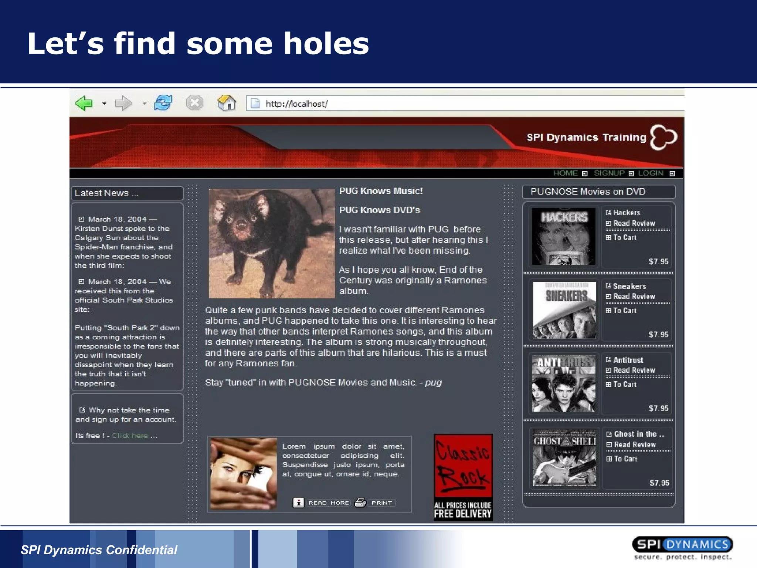
Task: Add Antitrust To Cart
Action: click(x=625, y=384)
